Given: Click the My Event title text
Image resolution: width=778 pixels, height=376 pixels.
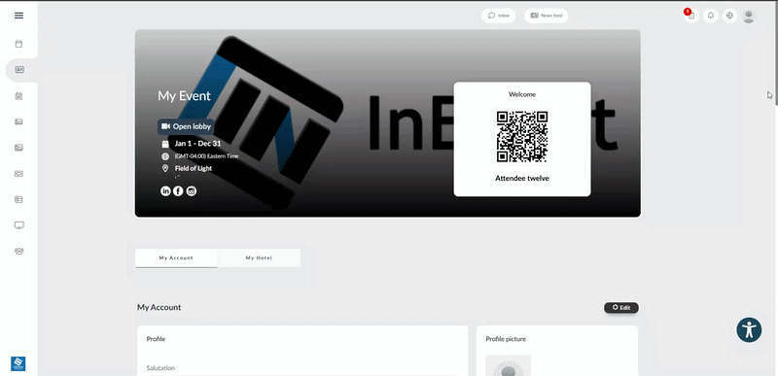Looking at the screenshot, I should tap(184, 95).
